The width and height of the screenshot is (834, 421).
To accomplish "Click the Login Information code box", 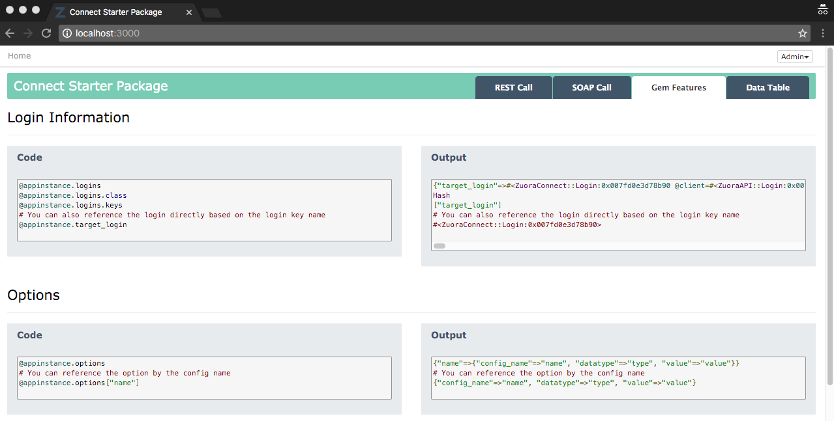I will coord(204,210).
